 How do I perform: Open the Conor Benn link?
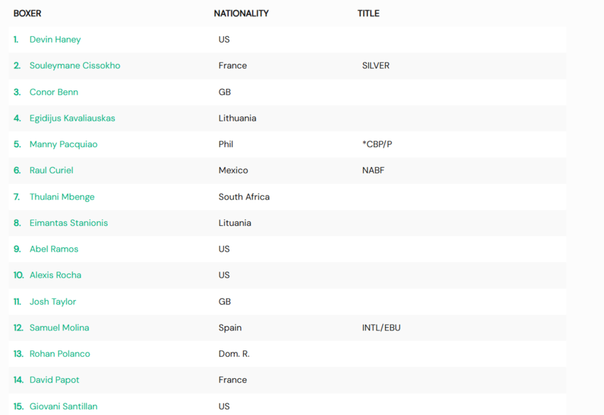[54, 92]
